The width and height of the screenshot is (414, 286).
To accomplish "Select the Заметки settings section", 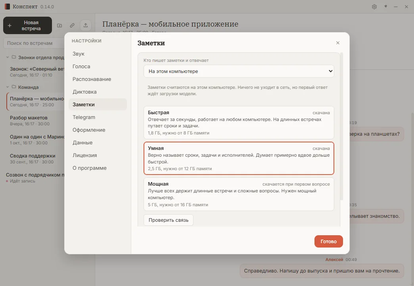I will click(x=98, y=104).
